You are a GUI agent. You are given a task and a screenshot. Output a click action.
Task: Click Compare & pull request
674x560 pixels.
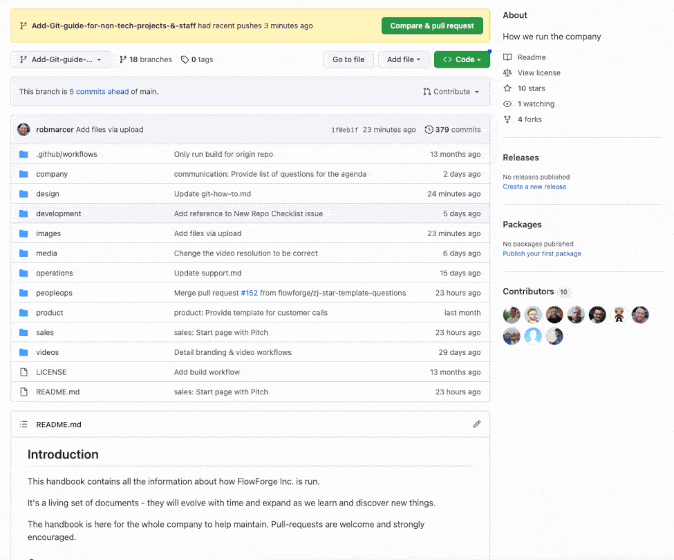[432, 26]
